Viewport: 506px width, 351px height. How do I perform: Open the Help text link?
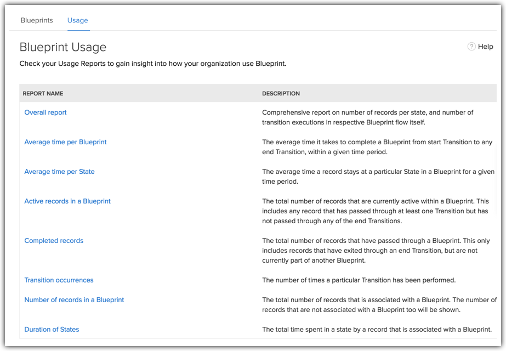click(x=485, y=47)
